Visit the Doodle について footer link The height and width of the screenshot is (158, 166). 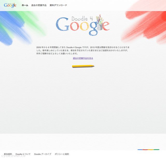click(23, 154)
